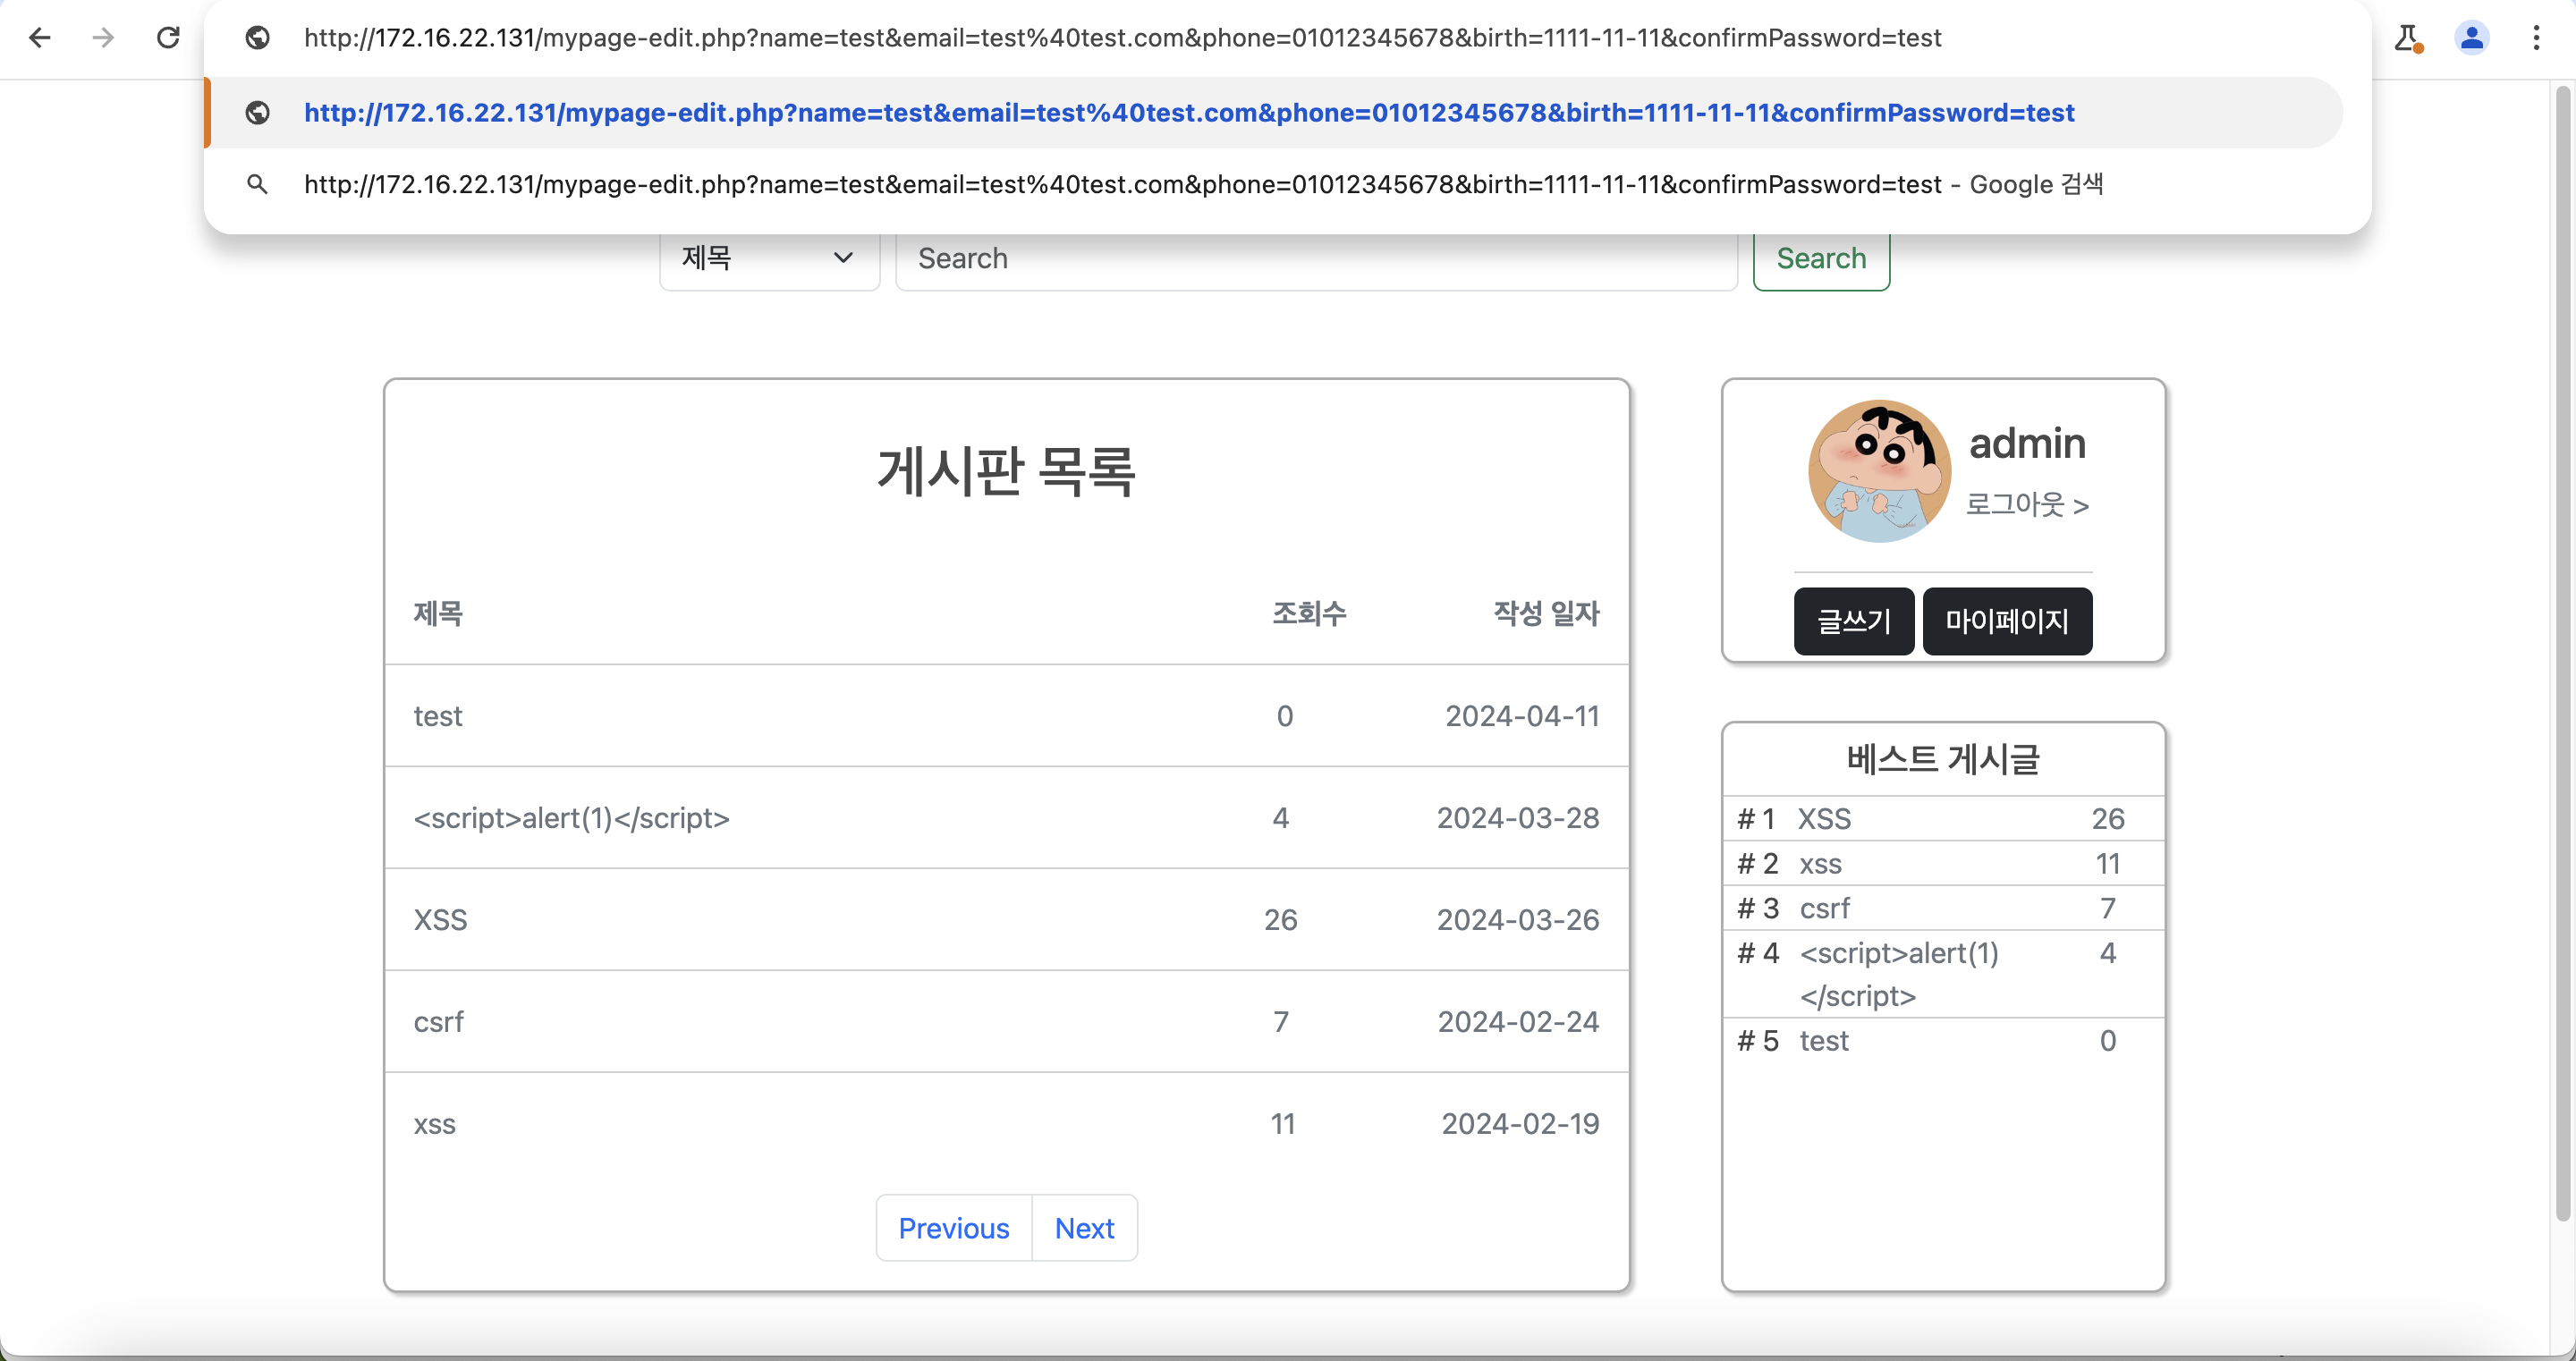Open the XSS post dated 2024-03-26
2576x1361 pixels.
pos(441,920)
